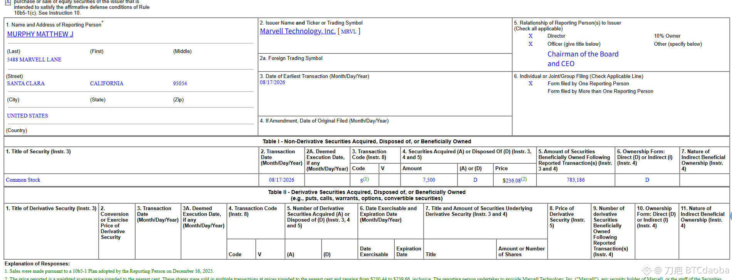
Task: Click the Chairman of the Board and CEO title
Action: (583, 59)
